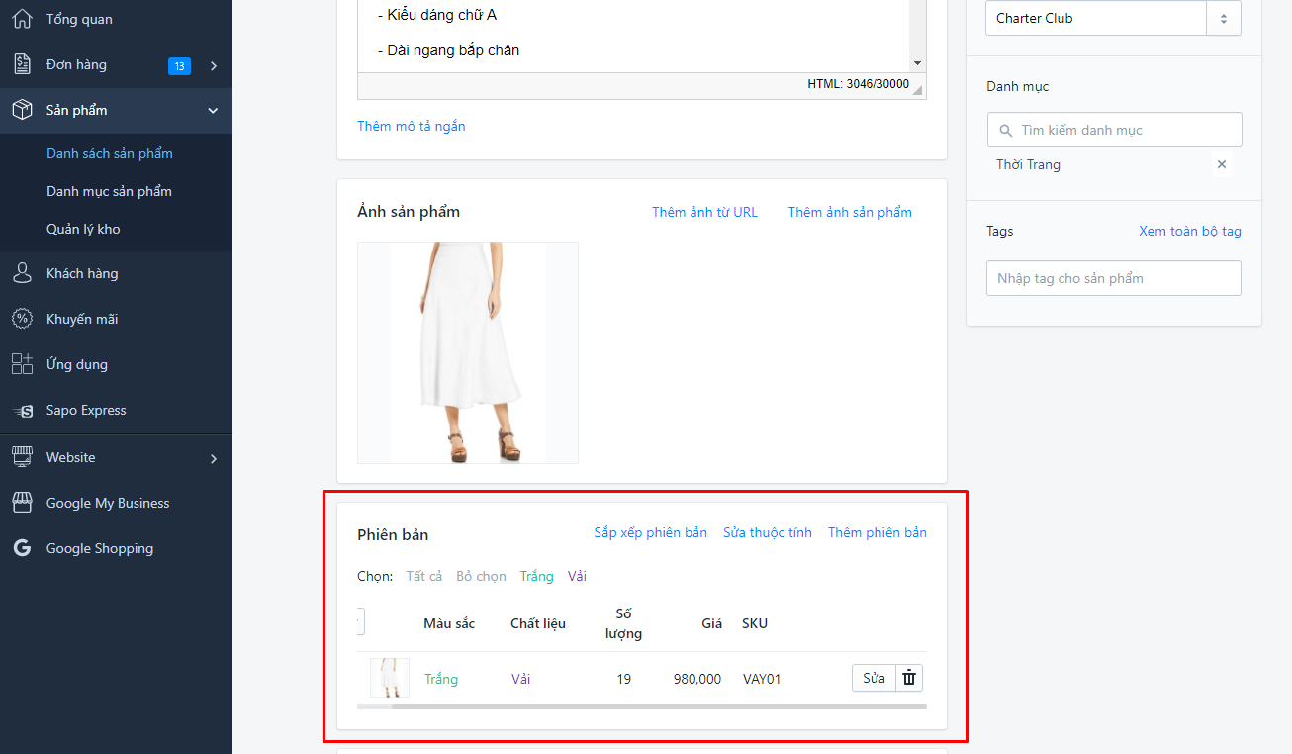The height and width of the screenshot is (754, 1292).
Task: Select Trắng filter in Chọn row
Action: click(537, 576)
